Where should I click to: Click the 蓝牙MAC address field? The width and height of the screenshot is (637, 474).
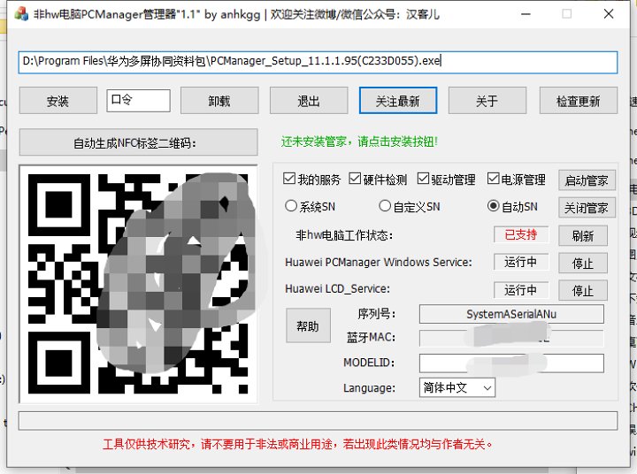(x=511, y=338)
